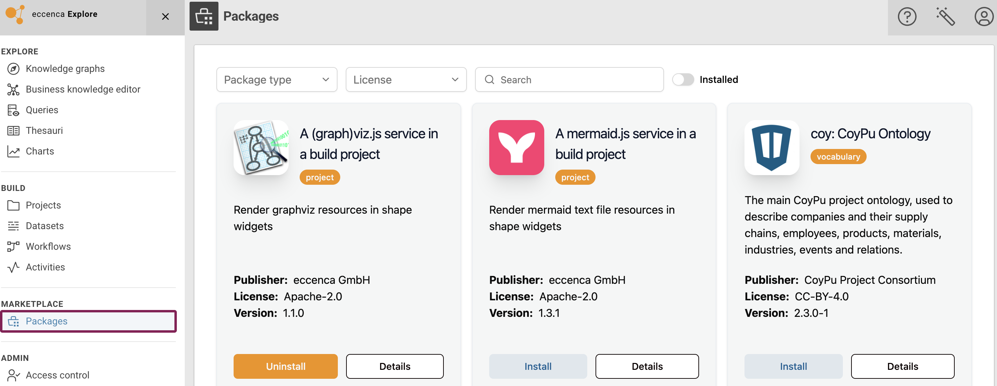Image resolution: width=997 pixels, height=386 pixels.
Task: Navigate to Charts
Action: pyautogui.click(x=40, y=151)
